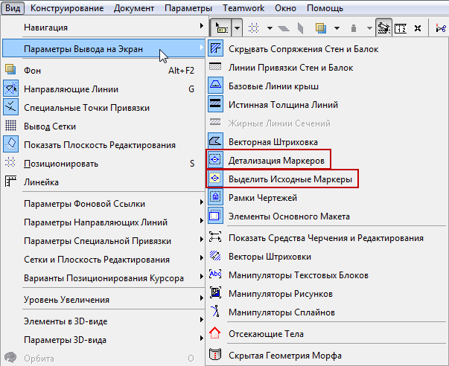Open the Окно menu
The image size is (449, 366).
tap(285, 8)
